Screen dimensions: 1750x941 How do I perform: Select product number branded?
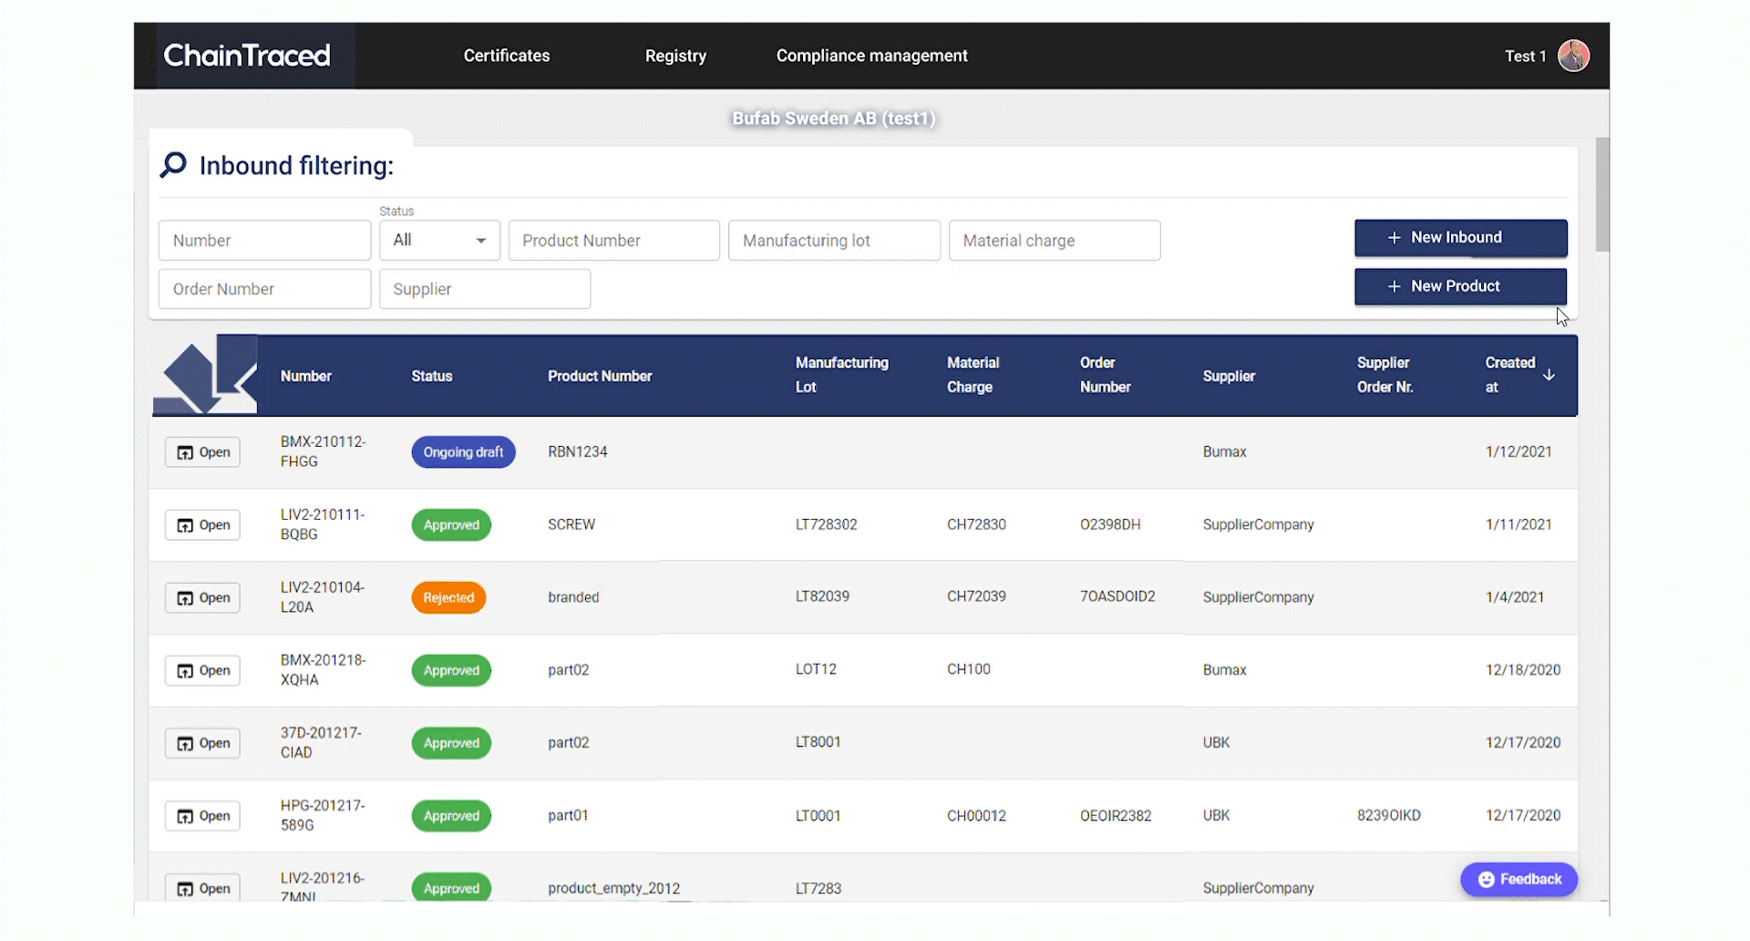pos(573,597)
